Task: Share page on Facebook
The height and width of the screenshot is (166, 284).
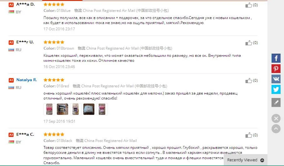Action: (x=276, y=58)
